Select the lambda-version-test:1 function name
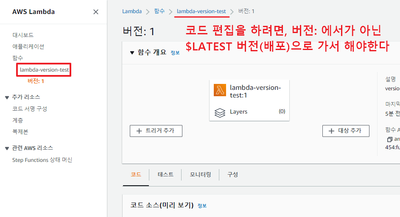 click(255, 91)
